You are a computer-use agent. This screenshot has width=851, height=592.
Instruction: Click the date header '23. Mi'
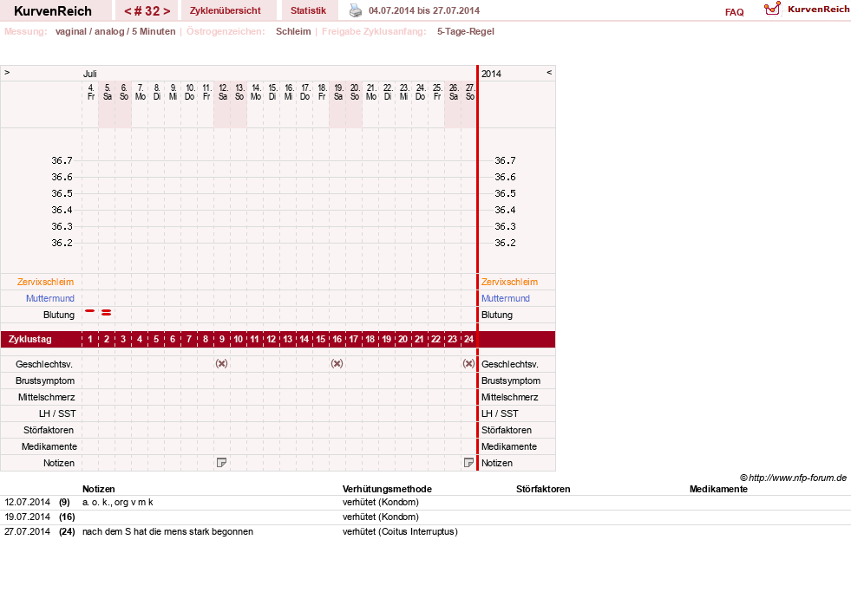tap(403, 92)
